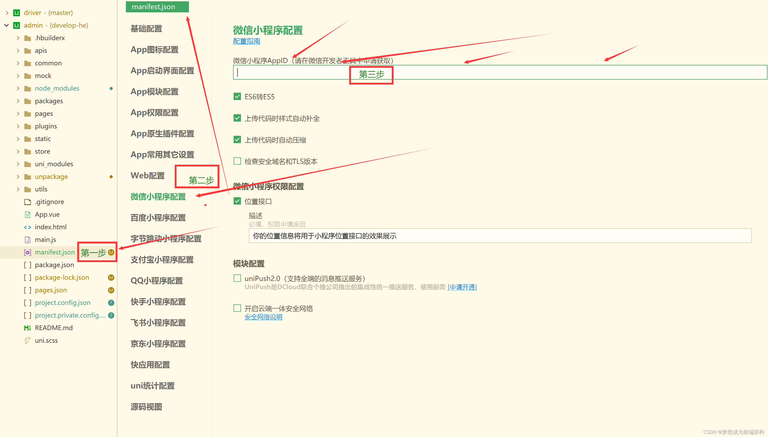The width and height of the screenshot is (768, 437).
Task: Click the index.html code icon
Action: (27, 227)
